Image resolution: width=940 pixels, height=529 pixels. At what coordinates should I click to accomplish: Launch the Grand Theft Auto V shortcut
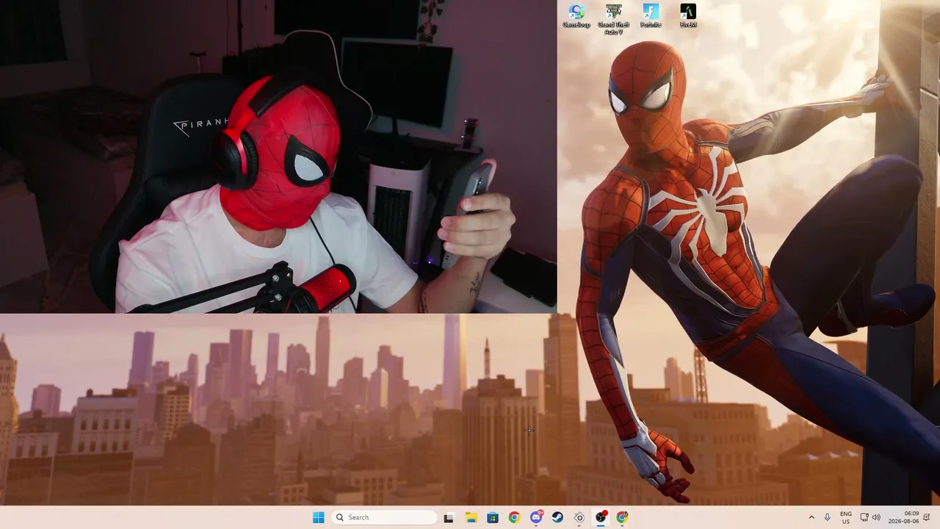click(613, 18)
